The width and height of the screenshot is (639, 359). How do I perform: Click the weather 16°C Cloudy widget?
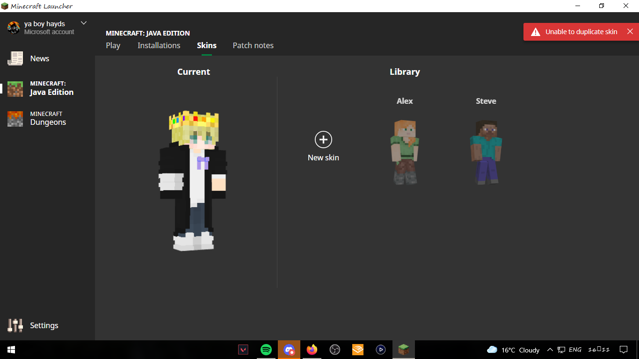513,350
